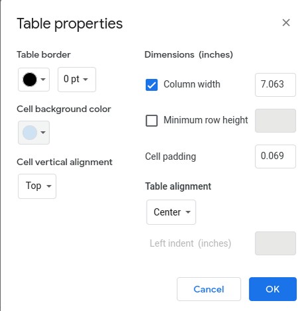Click the Column width label text

pyautogui.click(x=192, y=84)
